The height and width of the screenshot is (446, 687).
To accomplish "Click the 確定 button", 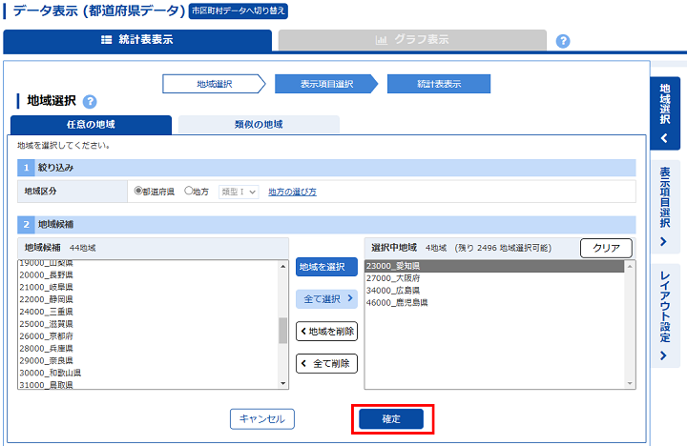I will 391,419.
